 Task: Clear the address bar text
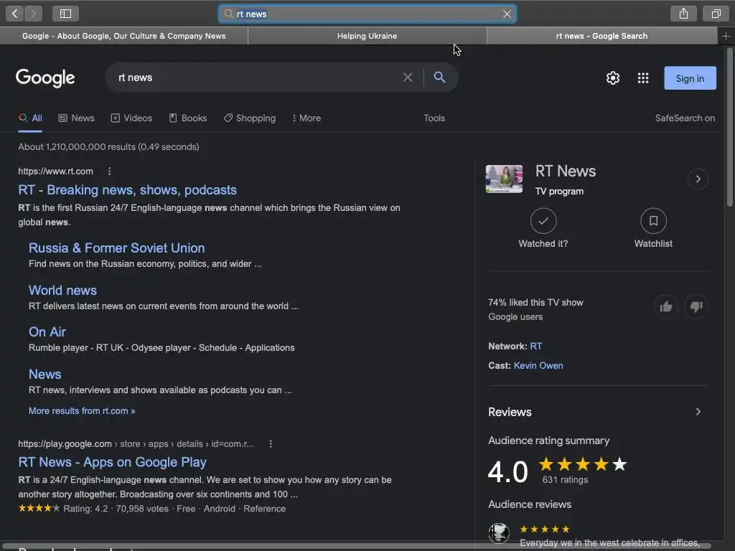tap(507, 14)
